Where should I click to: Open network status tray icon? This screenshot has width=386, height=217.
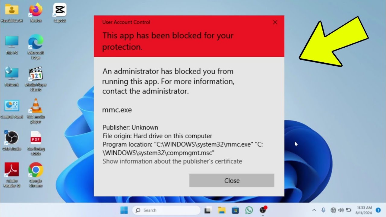pos(333,210)
